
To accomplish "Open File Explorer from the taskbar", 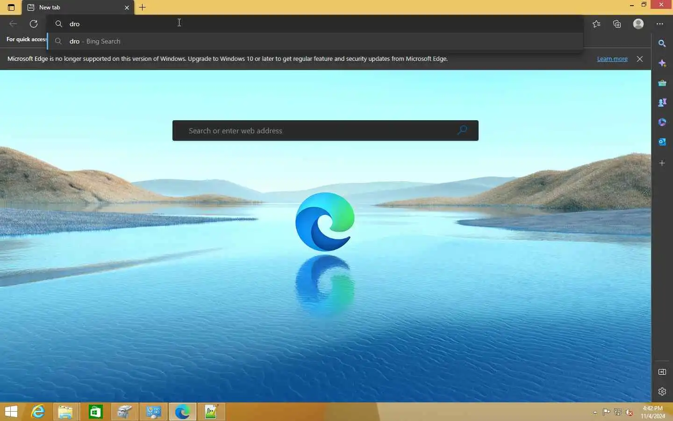I will [65, 412].
